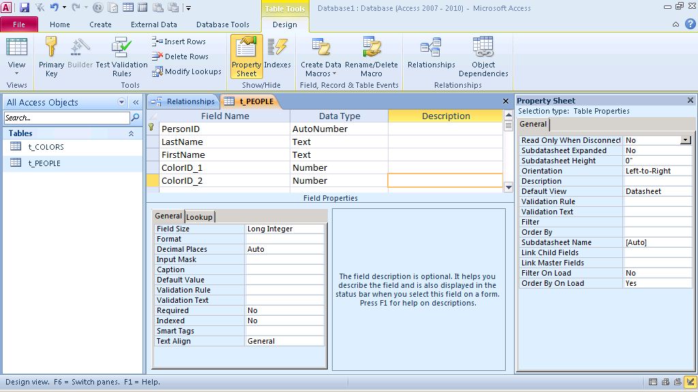Open Read Only When Disconnected dropdown arrow

click(686, 140)
